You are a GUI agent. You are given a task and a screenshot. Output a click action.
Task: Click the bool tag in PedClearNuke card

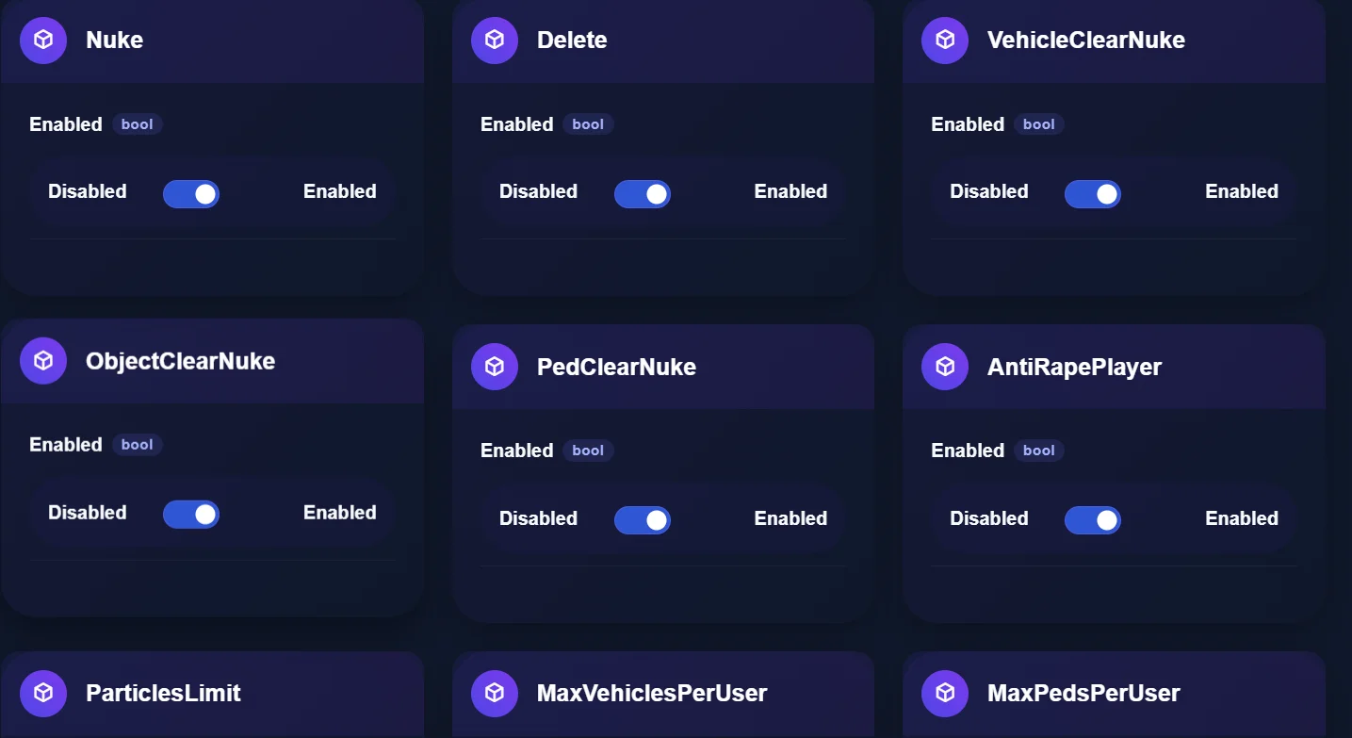pos(588,451)
